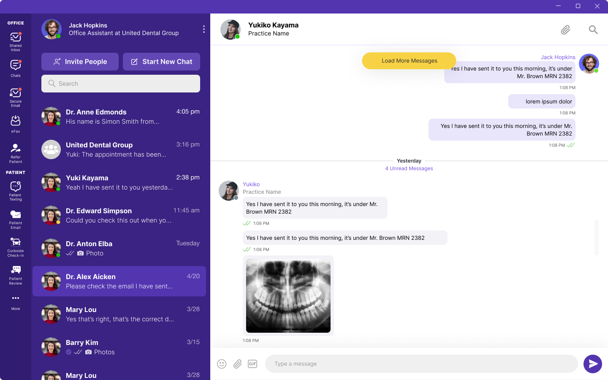The height and width of the screenshot is (380, 608).
Task: Click the emoji picker icon
Action: (x=222, y=364)
